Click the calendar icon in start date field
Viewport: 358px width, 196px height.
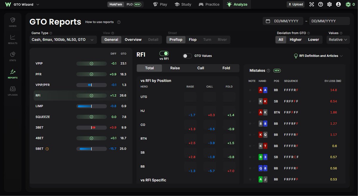click(268, 21)
